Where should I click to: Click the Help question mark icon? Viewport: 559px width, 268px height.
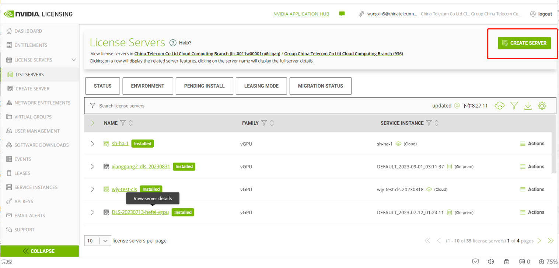(x=173, y=43)
